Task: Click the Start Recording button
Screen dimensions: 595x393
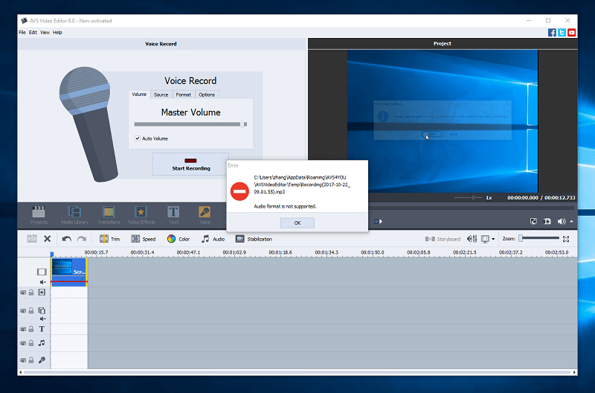Action: coord(191,164)
